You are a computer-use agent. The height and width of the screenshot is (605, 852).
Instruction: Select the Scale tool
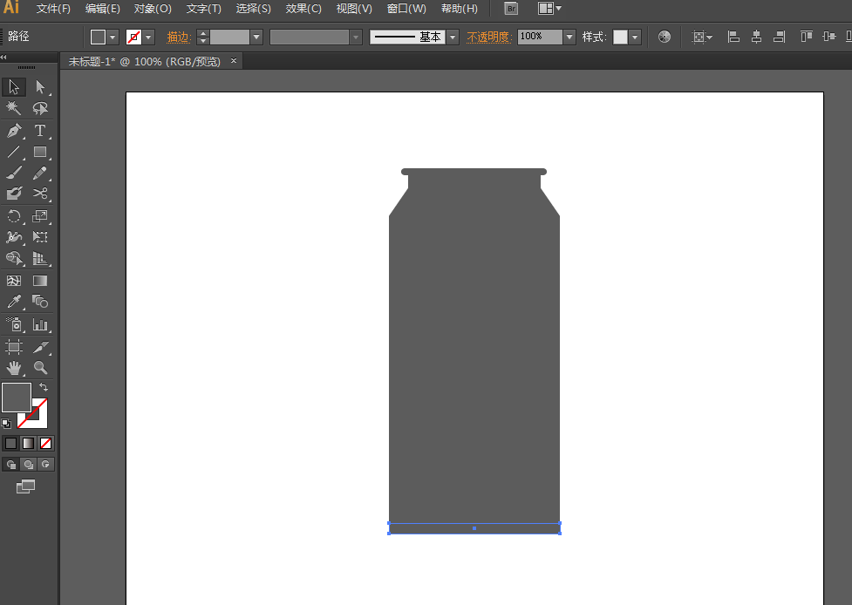click(x=40, y=216)
